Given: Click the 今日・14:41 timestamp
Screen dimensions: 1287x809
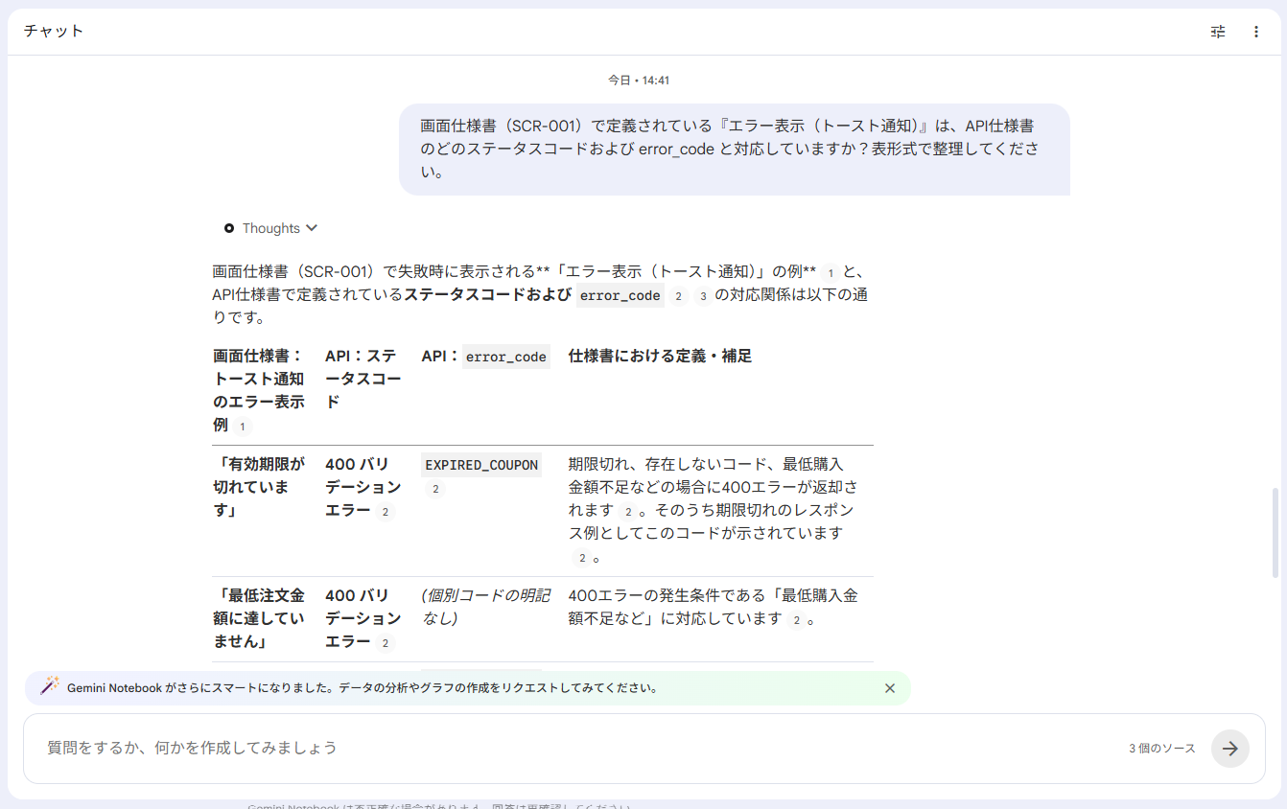Looking at the screenshot, I should 639,81.
